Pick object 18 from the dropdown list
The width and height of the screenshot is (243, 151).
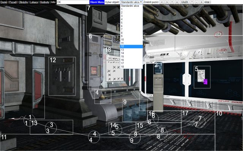[x=131, y=67]
